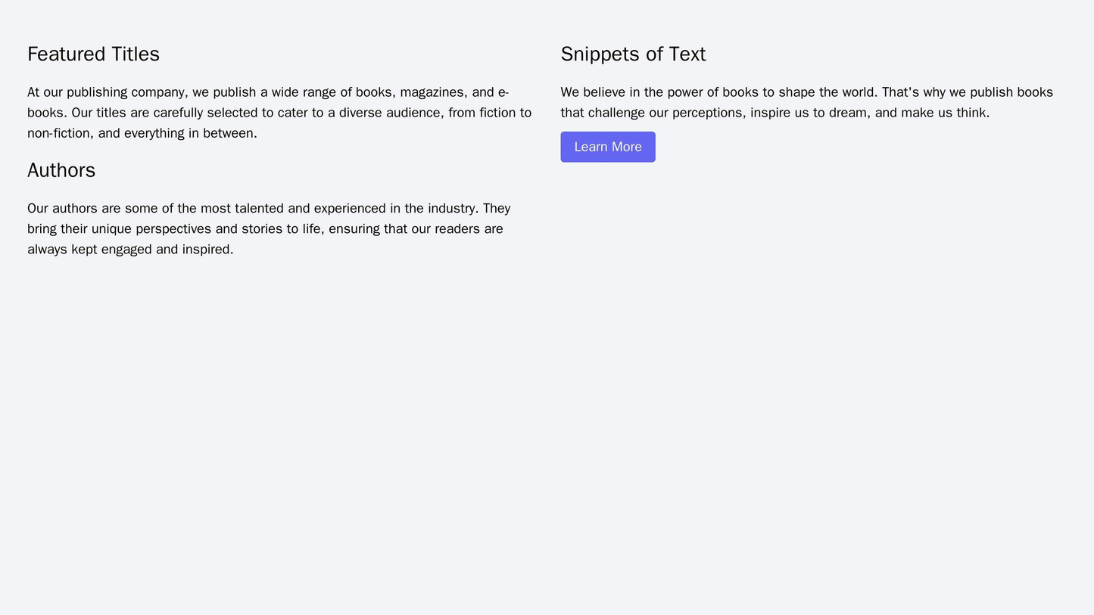
Task: Click the Featured Titles heading
Action: coord(93,54)
